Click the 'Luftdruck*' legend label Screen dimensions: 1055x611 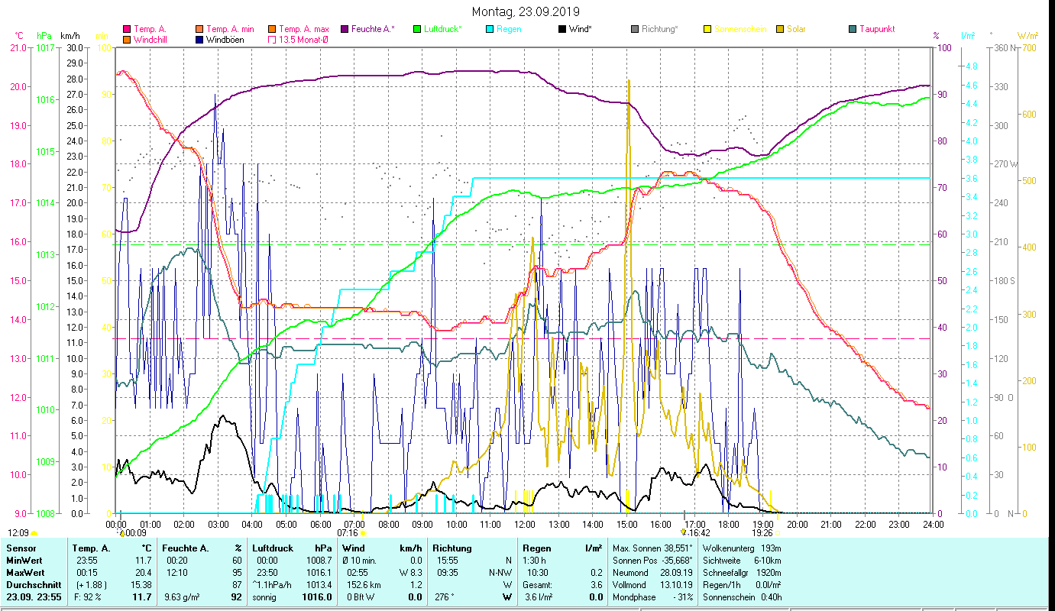444,29
